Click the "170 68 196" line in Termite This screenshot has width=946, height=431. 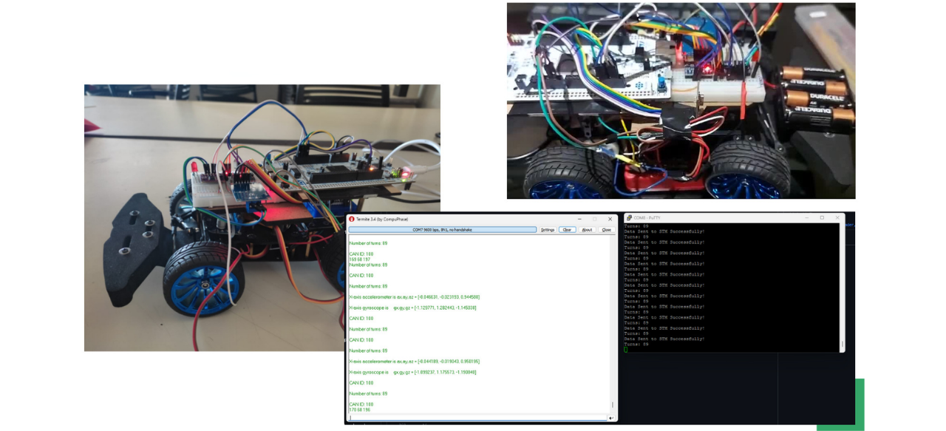coord(360,410)
